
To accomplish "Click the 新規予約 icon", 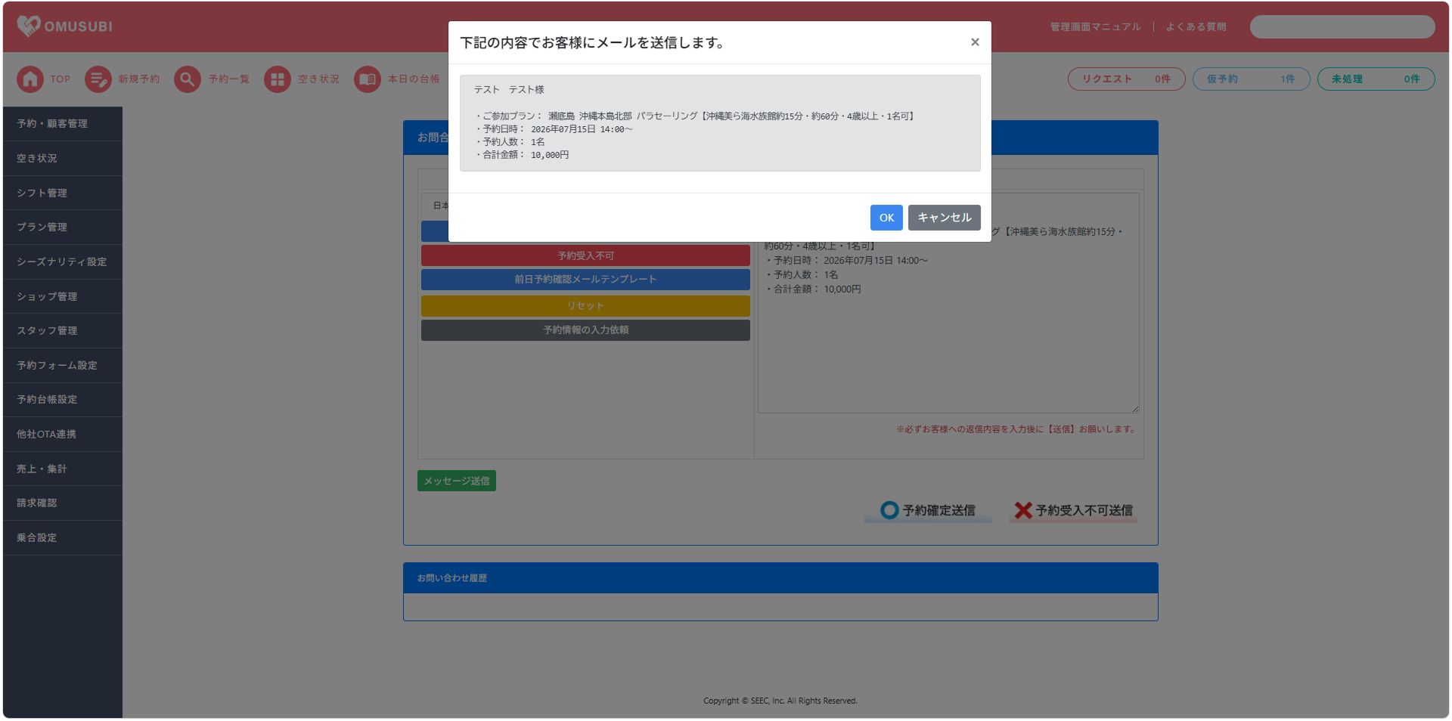I will [x=98, y=79].
